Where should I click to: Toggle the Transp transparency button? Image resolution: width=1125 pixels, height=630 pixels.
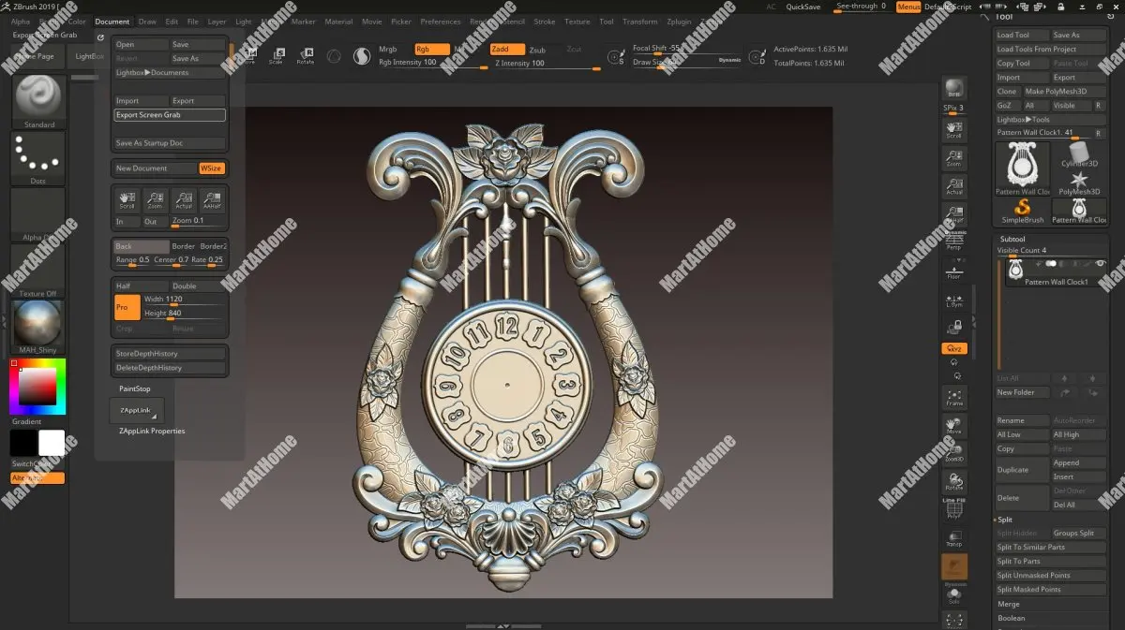954,538
